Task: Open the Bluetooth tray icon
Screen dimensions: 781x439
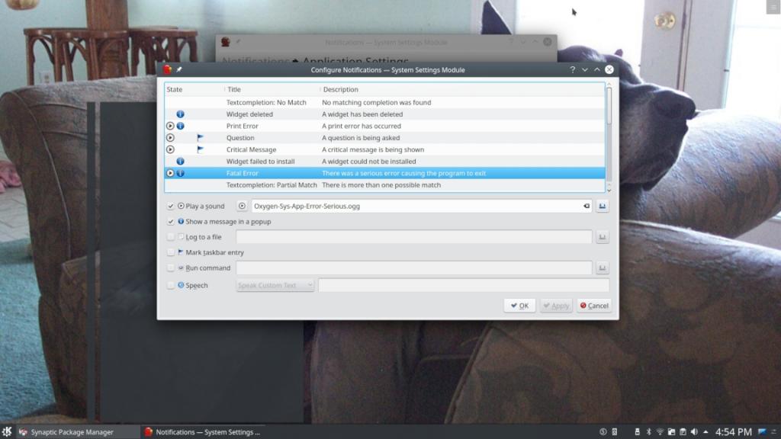Action: 648,432
